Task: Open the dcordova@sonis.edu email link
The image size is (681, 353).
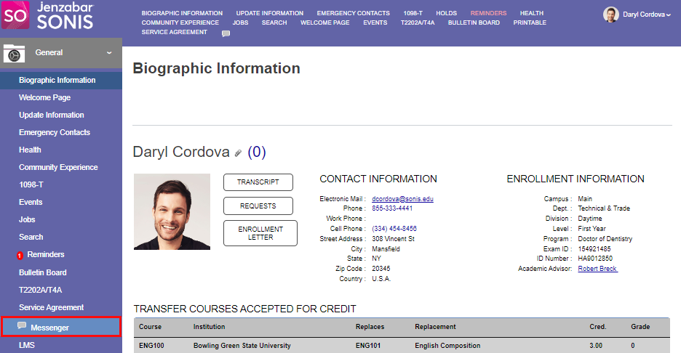Action: point(402,198)
